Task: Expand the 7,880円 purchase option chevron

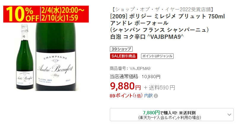Action: [229, 115]
